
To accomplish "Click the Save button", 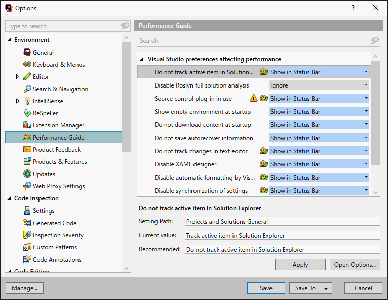I will pos(266,288).
